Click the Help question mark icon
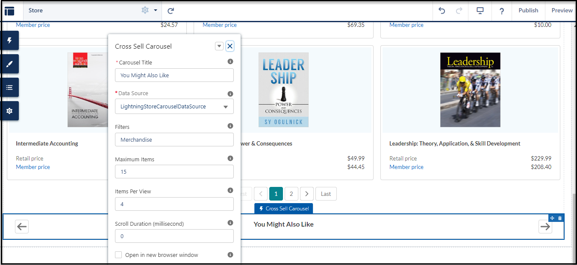 coord(501,11)
